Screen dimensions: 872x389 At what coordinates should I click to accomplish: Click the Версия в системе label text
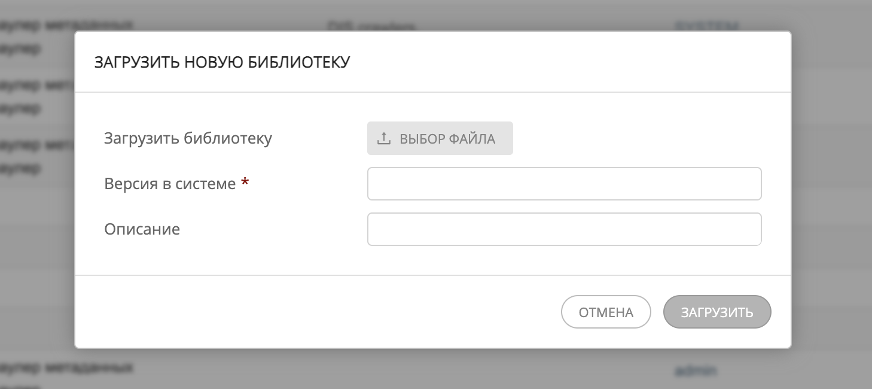click(x=170, y=184)
